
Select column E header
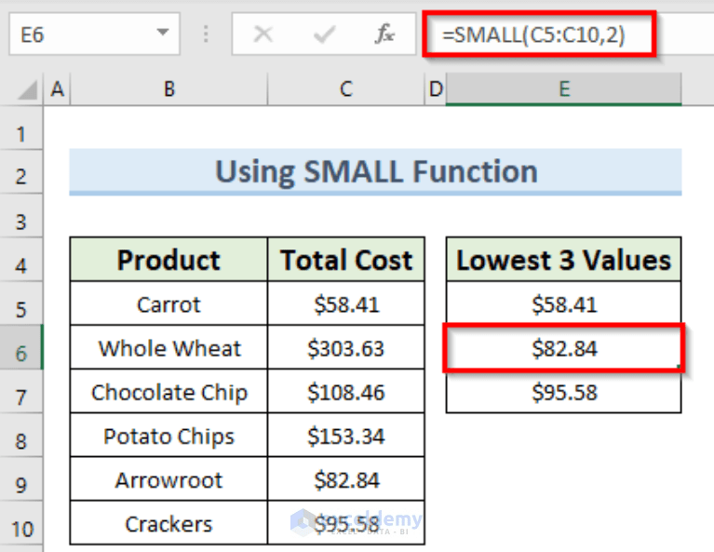564,88
